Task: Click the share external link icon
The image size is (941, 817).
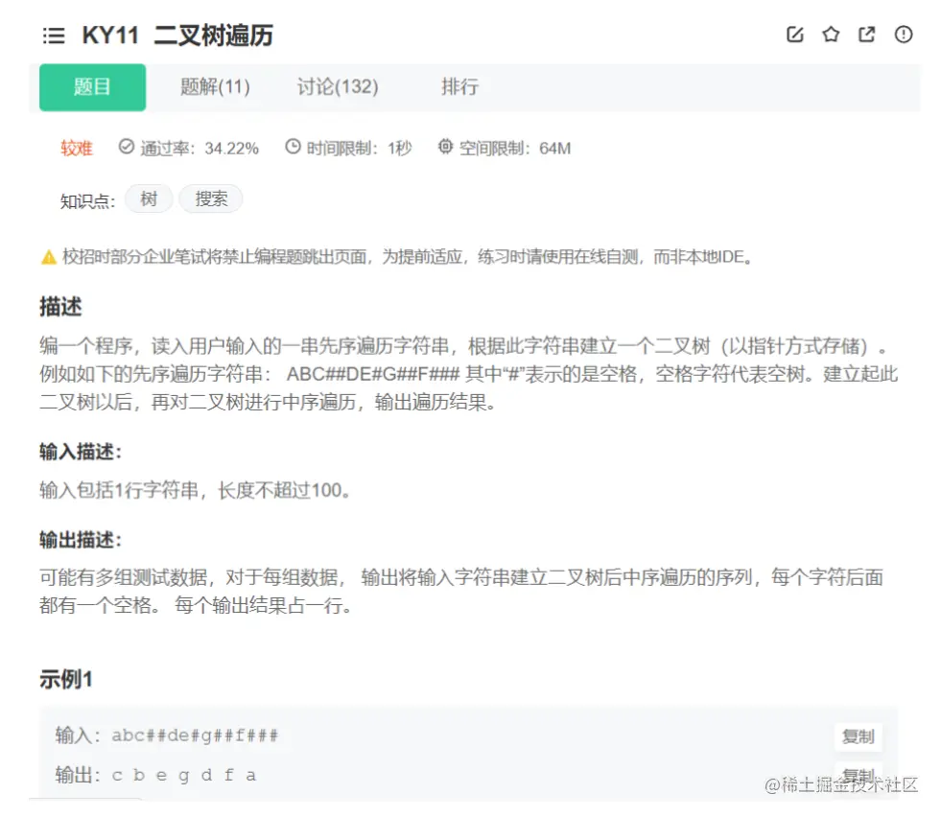Action: [866, 35]
